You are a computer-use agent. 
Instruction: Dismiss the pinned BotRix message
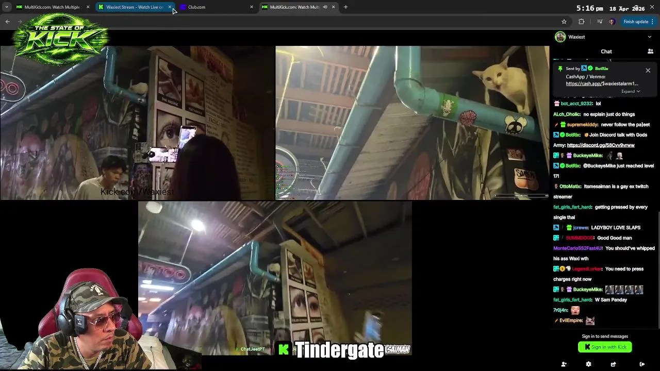(648, 71)
